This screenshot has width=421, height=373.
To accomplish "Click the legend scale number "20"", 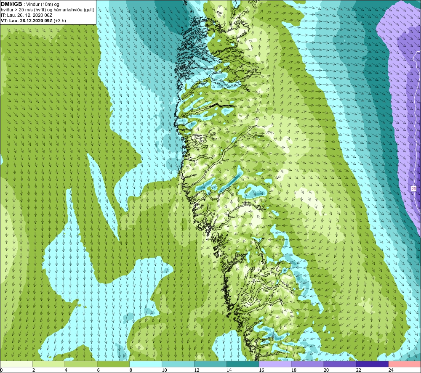I will 326,370.
